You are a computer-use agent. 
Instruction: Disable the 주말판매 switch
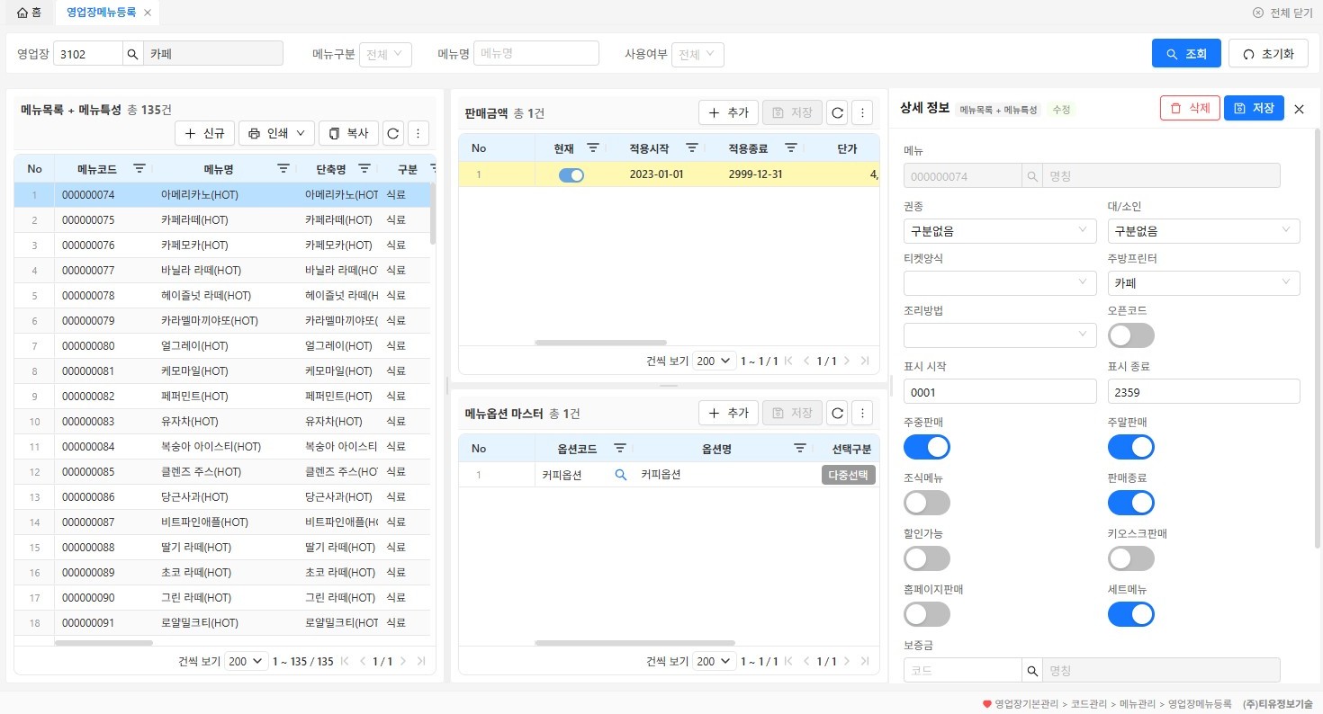pyautogui.click(x=1131, y=447)
